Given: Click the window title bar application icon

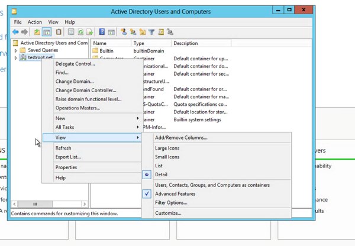Looking at the screenshot, I should click(x=14, y=11).
